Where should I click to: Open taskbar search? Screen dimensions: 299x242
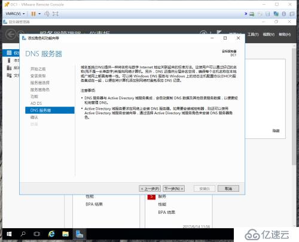tap(23, 234)
